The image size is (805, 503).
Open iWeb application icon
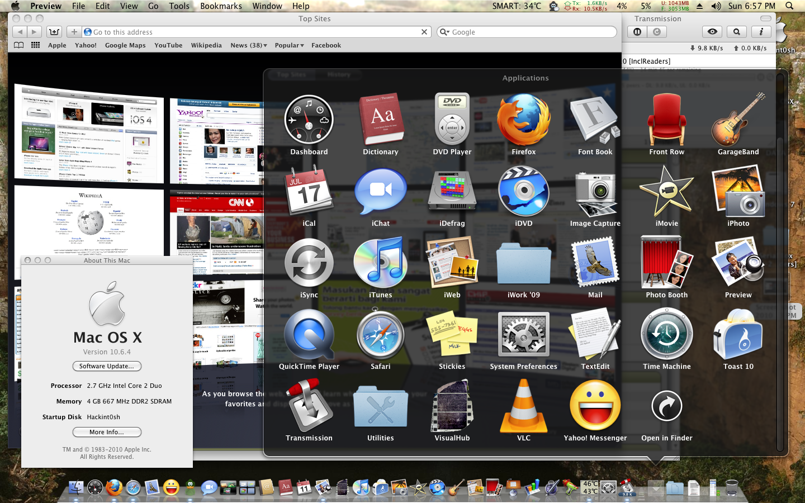tap(452, 263)
